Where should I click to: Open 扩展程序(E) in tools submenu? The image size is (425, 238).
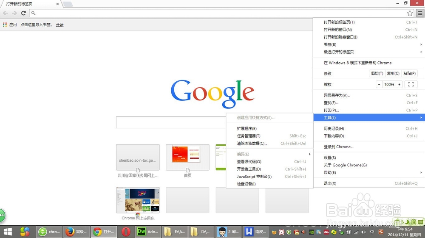click(x=270, y=129)
